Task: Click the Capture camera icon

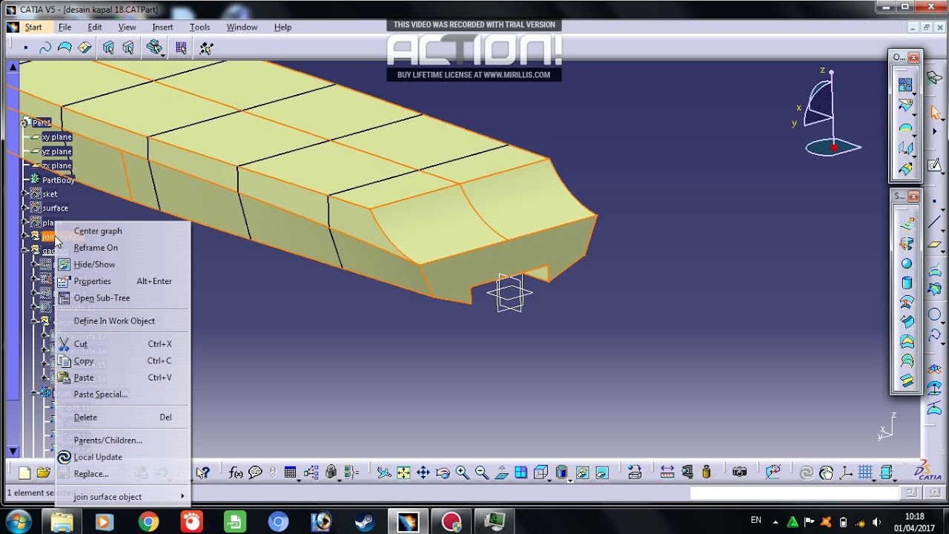Action: [x=739, y=472]
